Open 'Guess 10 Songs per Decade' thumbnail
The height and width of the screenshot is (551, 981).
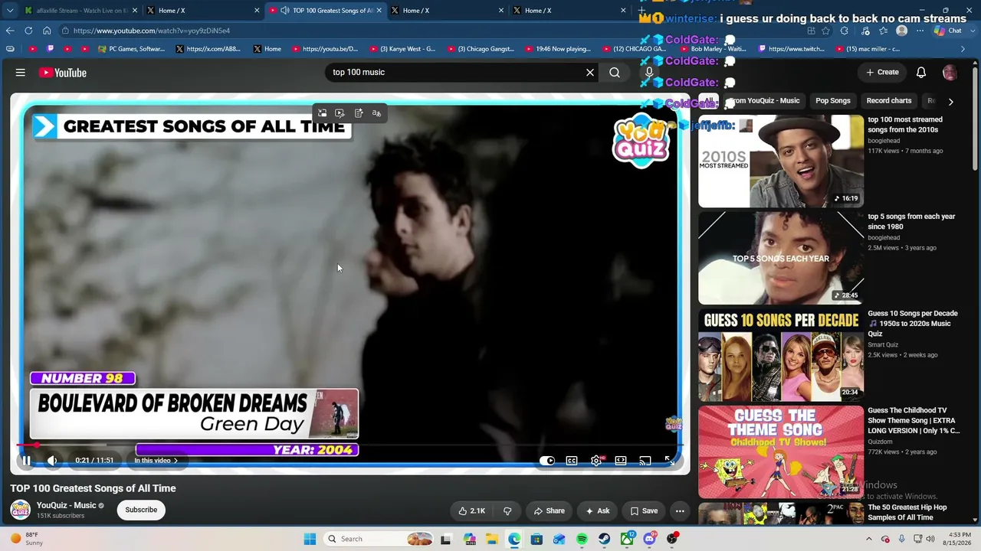[x=781, y=355]
